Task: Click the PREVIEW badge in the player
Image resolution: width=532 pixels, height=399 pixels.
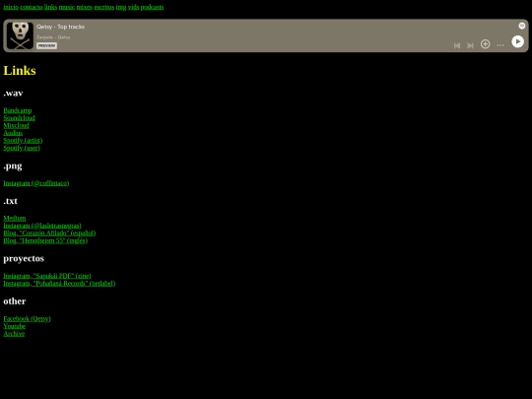Action: pyautogui.click(x=47, y=45)
